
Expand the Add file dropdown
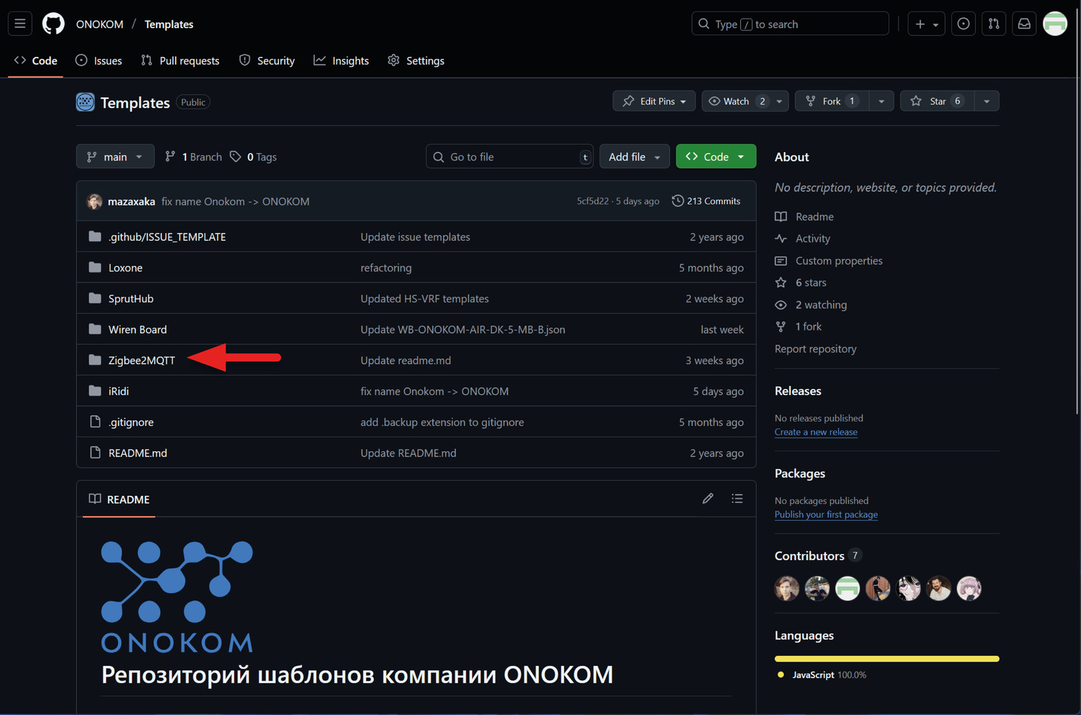click(633, 156)
